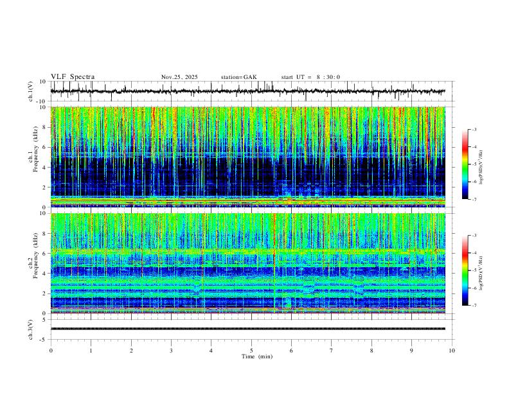This screenshot has width=509, height=393.
Task: Click the ch.2 spectrogram panel
Action: (x=248, y=263)
